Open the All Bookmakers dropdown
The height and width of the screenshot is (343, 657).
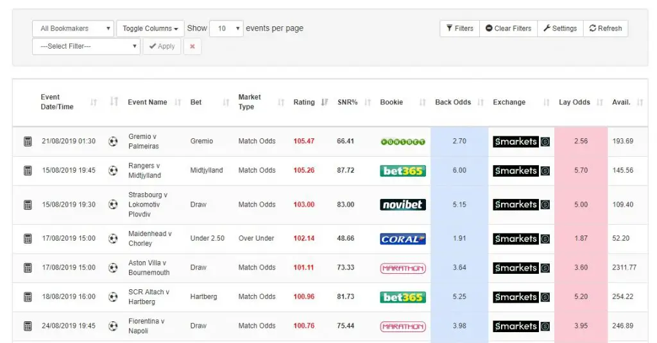pyautogui.click(x=73, y=28)
